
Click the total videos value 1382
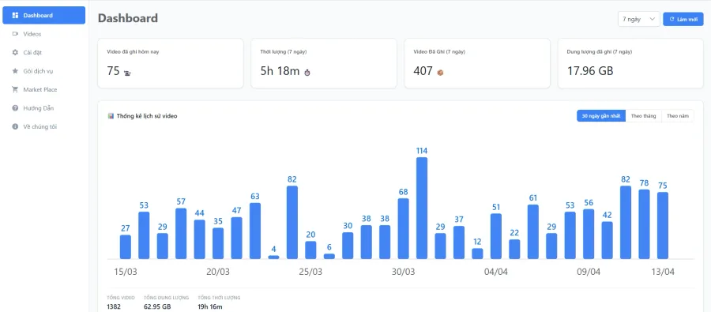(x=114, y=307)
